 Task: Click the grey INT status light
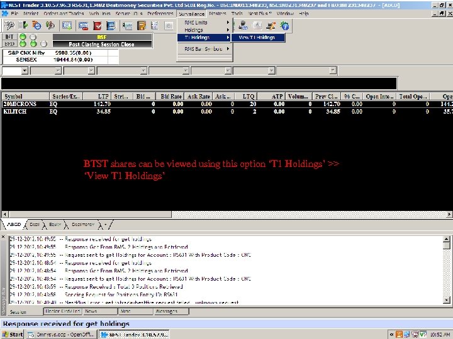click(33, 36)
